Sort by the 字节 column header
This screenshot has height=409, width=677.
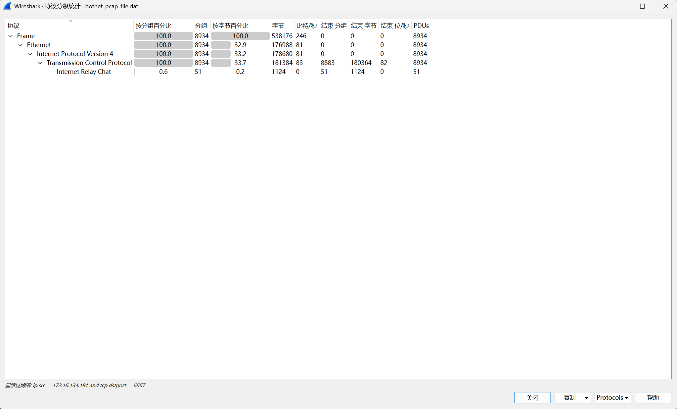pyautogui.click(x=278, y=26)
